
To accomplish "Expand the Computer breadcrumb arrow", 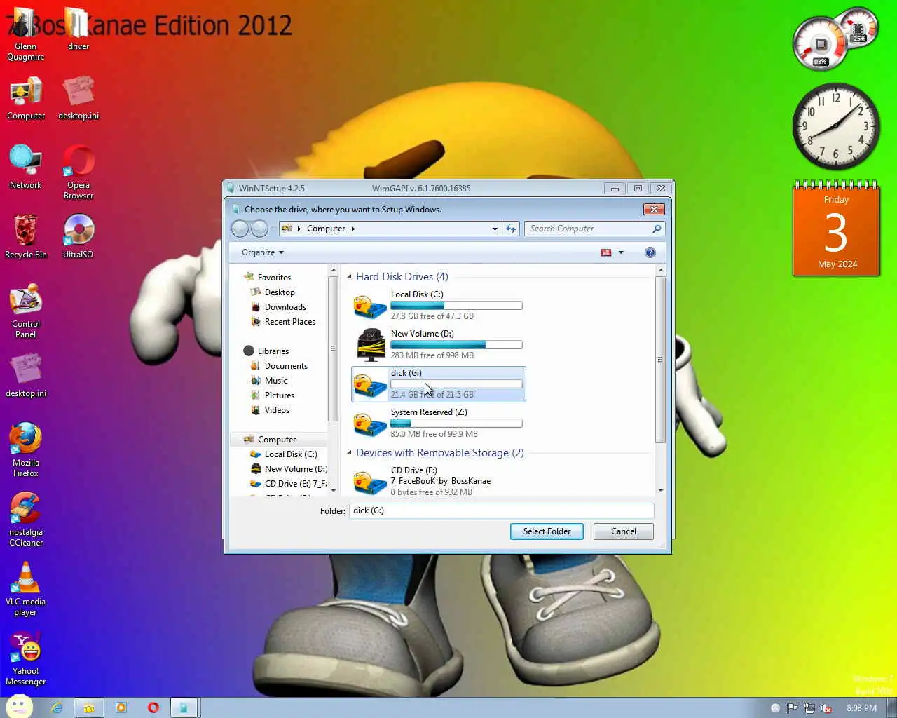I will (352, 229).
